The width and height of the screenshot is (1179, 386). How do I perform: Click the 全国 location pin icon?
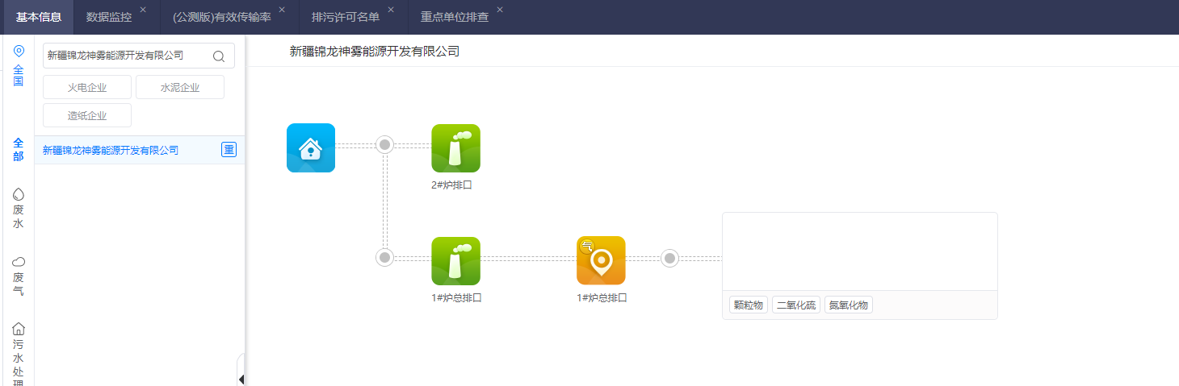tap(19, 51)
